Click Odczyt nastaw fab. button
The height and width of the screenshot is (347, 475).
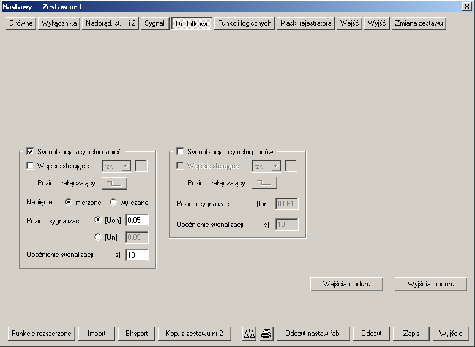tap(313, 334)
